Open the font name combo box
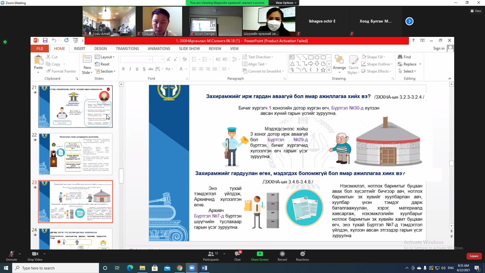The image size is (485, 273). coord(136,59)
